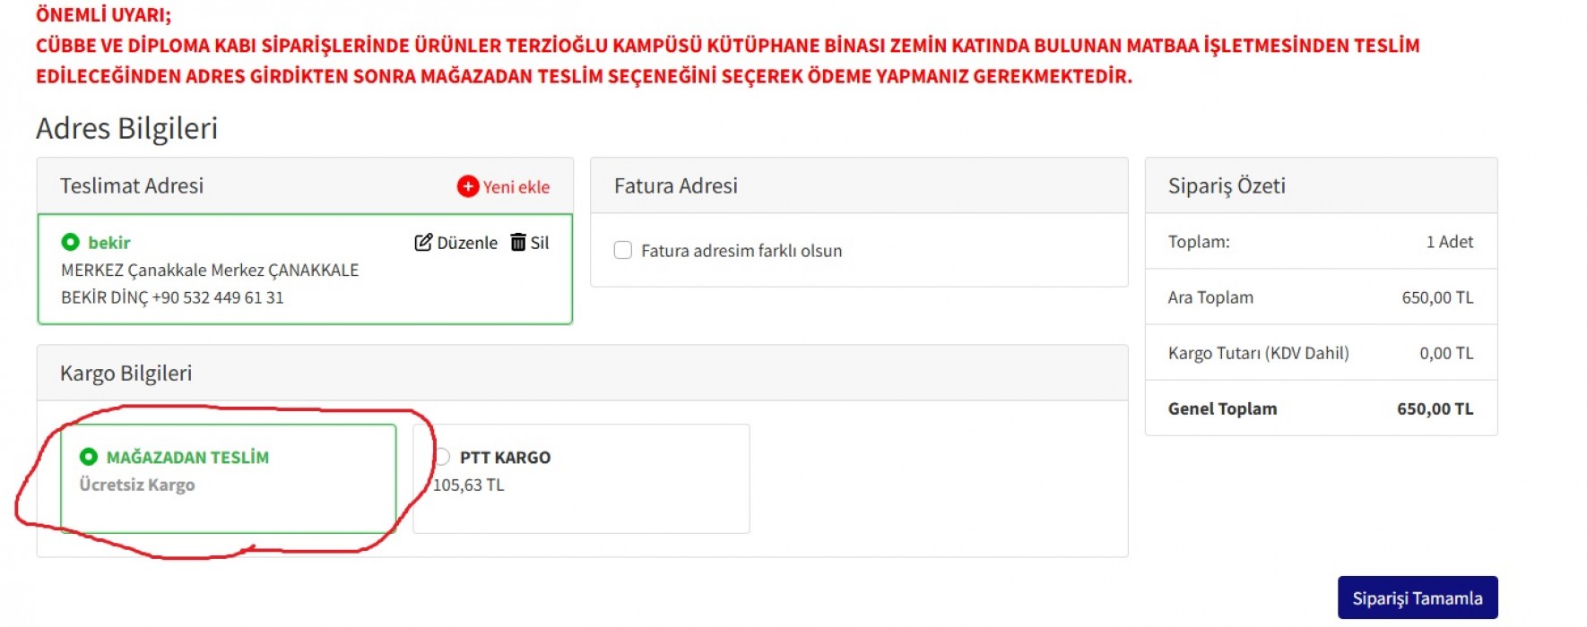Click the Sil link text
Image resolution: width=1587 pixels, height=627 pixels.
coord(540,243)
